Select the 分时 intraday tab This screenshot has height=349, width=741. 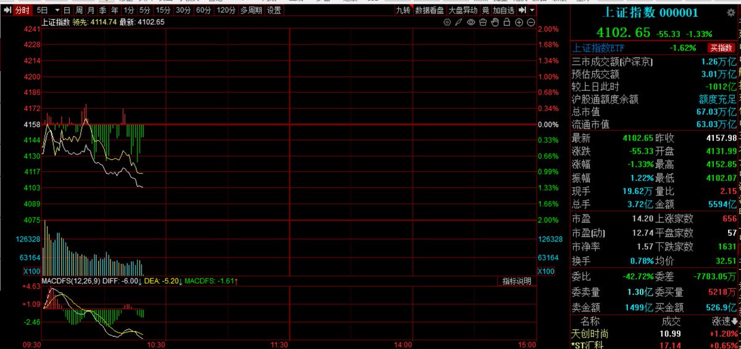tap(22, 10)
